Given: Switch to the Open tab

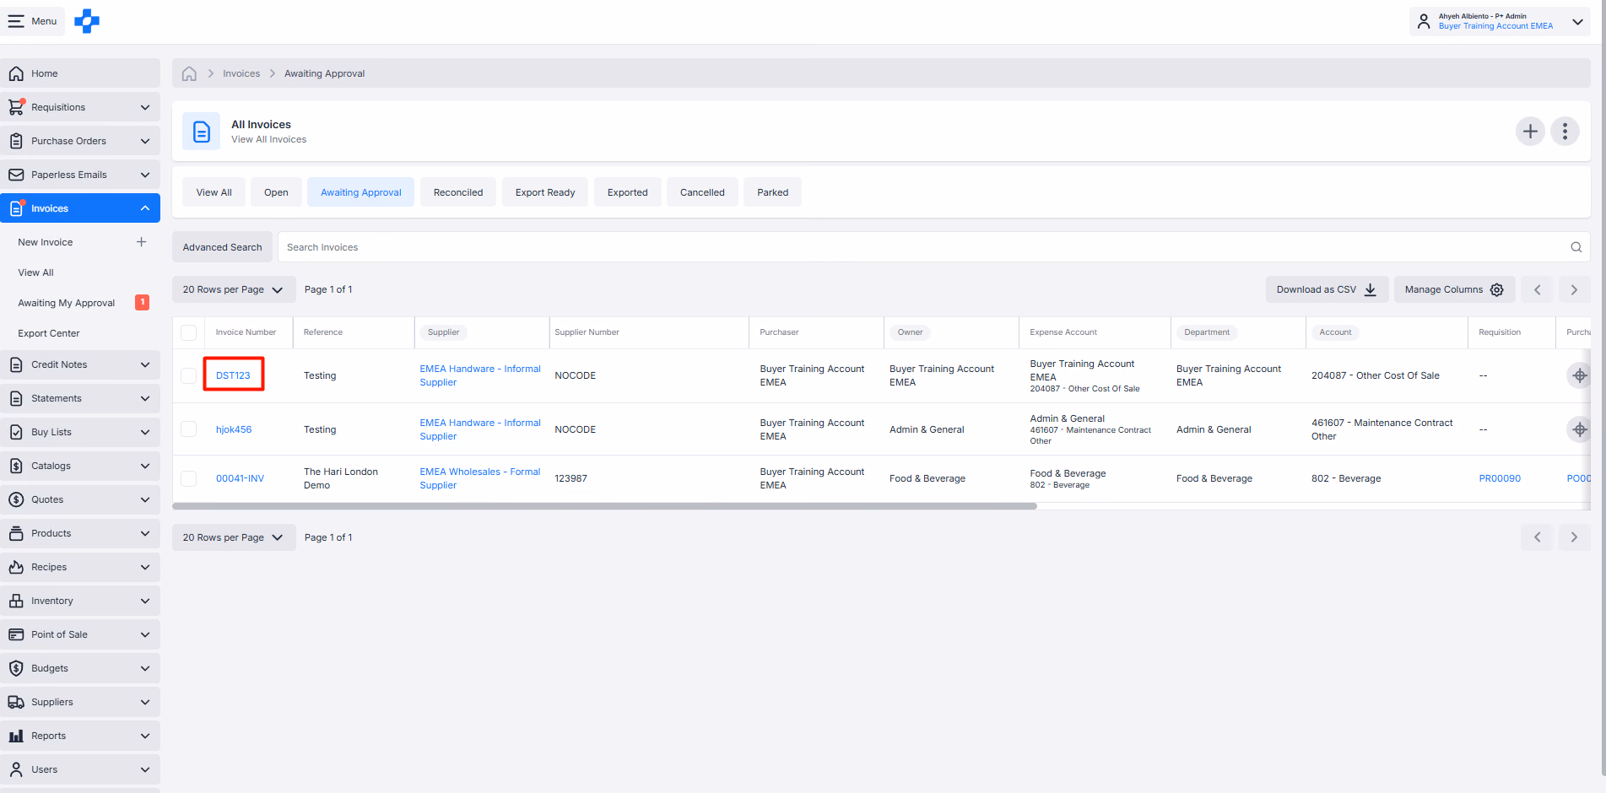Looking at the screenshot, I should [276, 192].
